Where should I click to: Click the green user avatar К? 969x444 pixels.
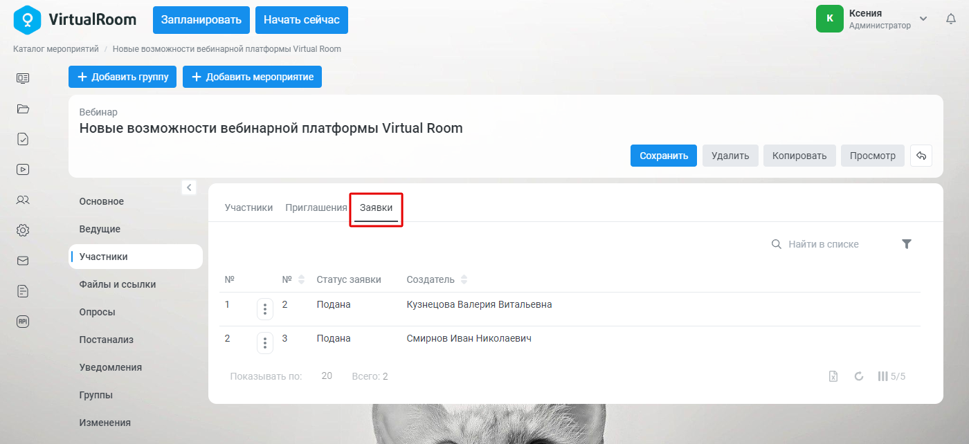[x=830, y=19]
